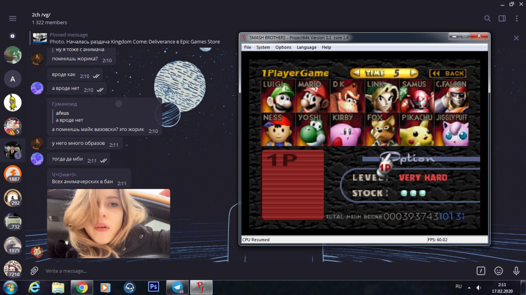Screen dimensions: 526x295
Task: Select Kirby character portrait
Action: click(x=347, y=130)
